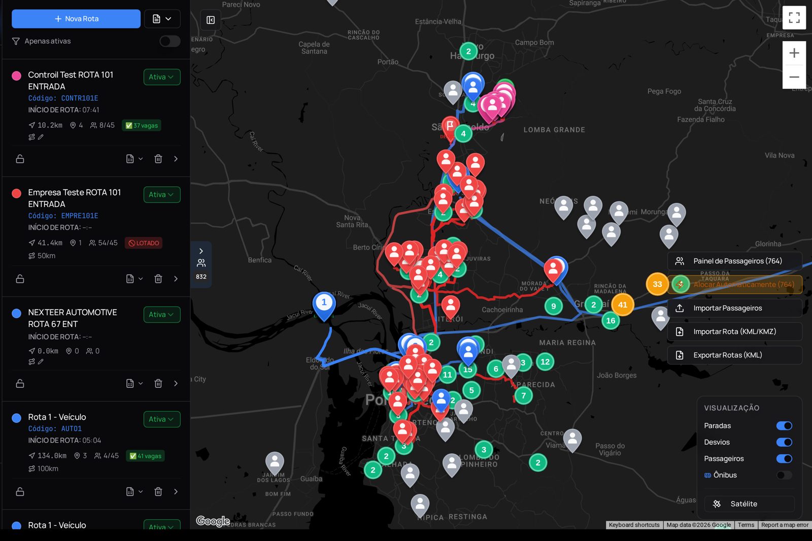Delete Controil Test ROTA 101 route

point(158,159)
